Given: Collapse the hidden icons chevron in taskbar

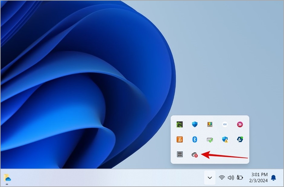Looking at the screenshot, I should click(210, 178).
